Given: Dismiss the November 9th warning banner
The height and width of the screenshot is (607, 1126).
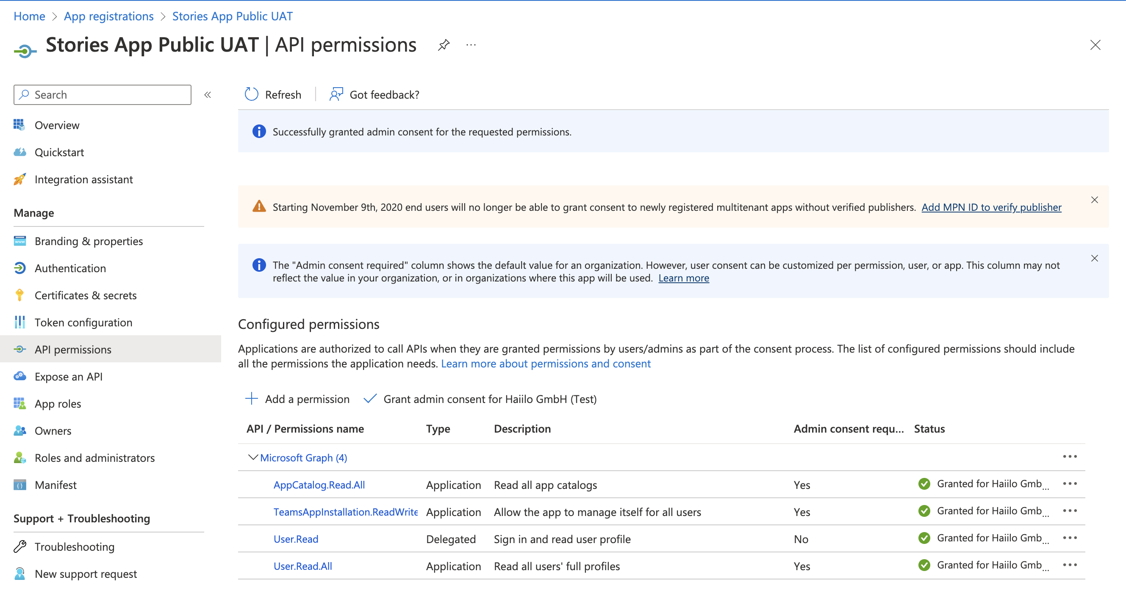Looking at the screenshot, I should click(1095, 200).
